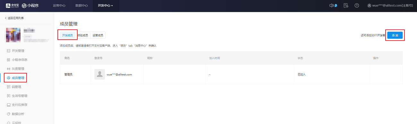Click the 昵称 column header
The height and width of the screenshot is (124, 417).
[x=149, y=58]
